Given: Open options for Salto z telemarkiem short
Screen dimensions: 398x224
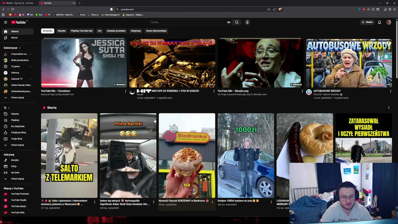Looking at the screenshot, I should click(x=95, y=202).
